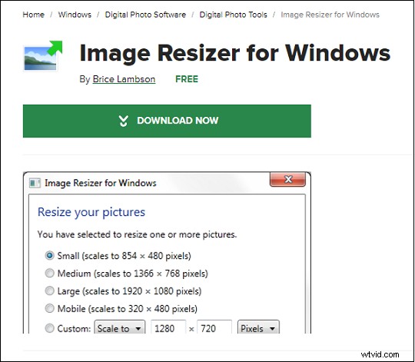This screenshot has width=415, height=362.
Task: Open the Digital Photo Software breadcrumb
Action: [x=145, y=15]
